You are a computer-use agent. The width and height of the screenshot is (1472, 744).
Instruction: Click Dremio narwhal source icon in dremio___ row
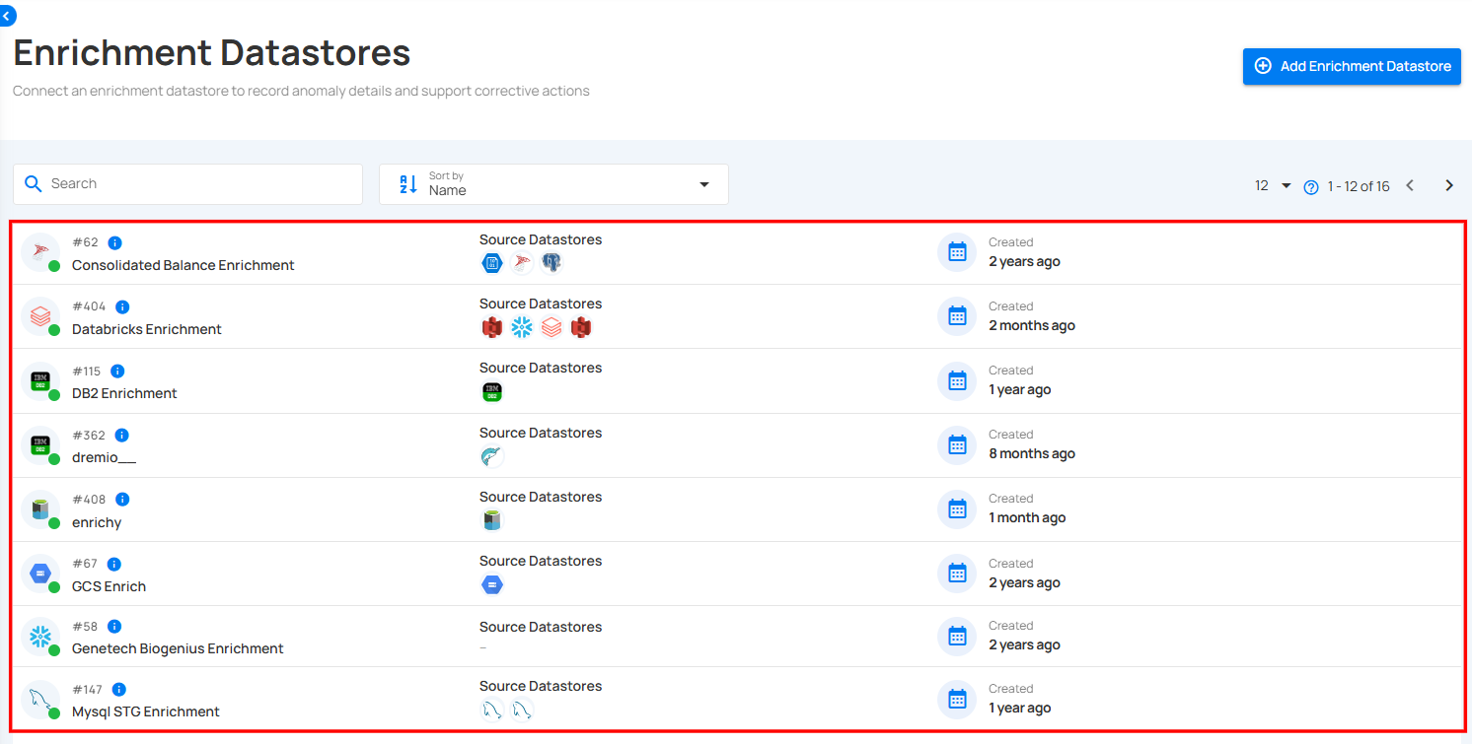pyautogui.click(x=492, y=456)
